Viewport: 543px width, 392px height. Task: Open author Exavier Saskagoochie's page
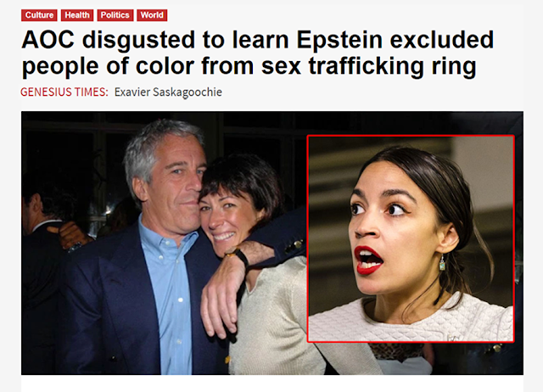(168, 92)
